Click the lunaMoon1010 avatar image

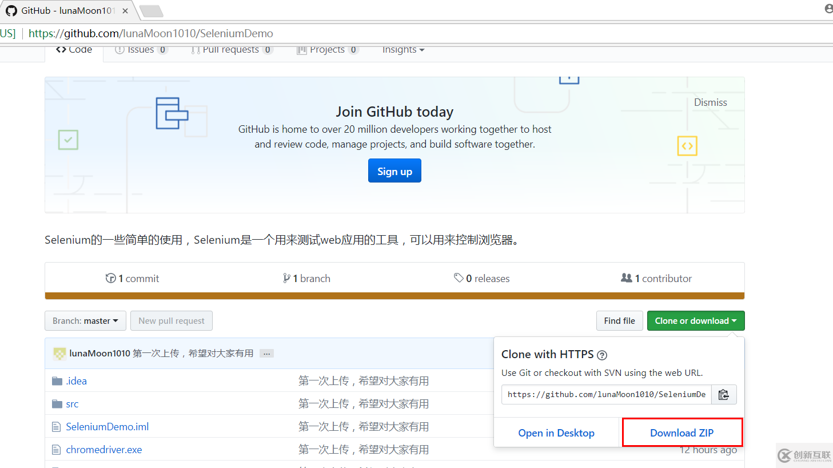tap(59, 354)
